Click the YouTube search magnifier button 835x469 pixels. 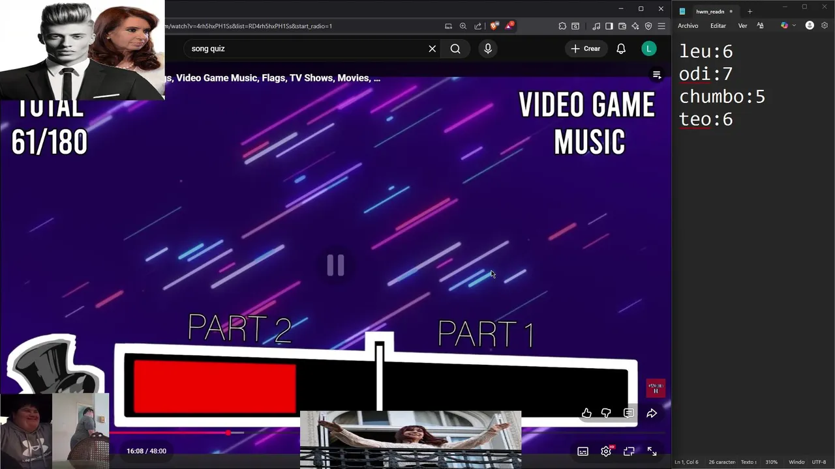[x=455, y=49]
